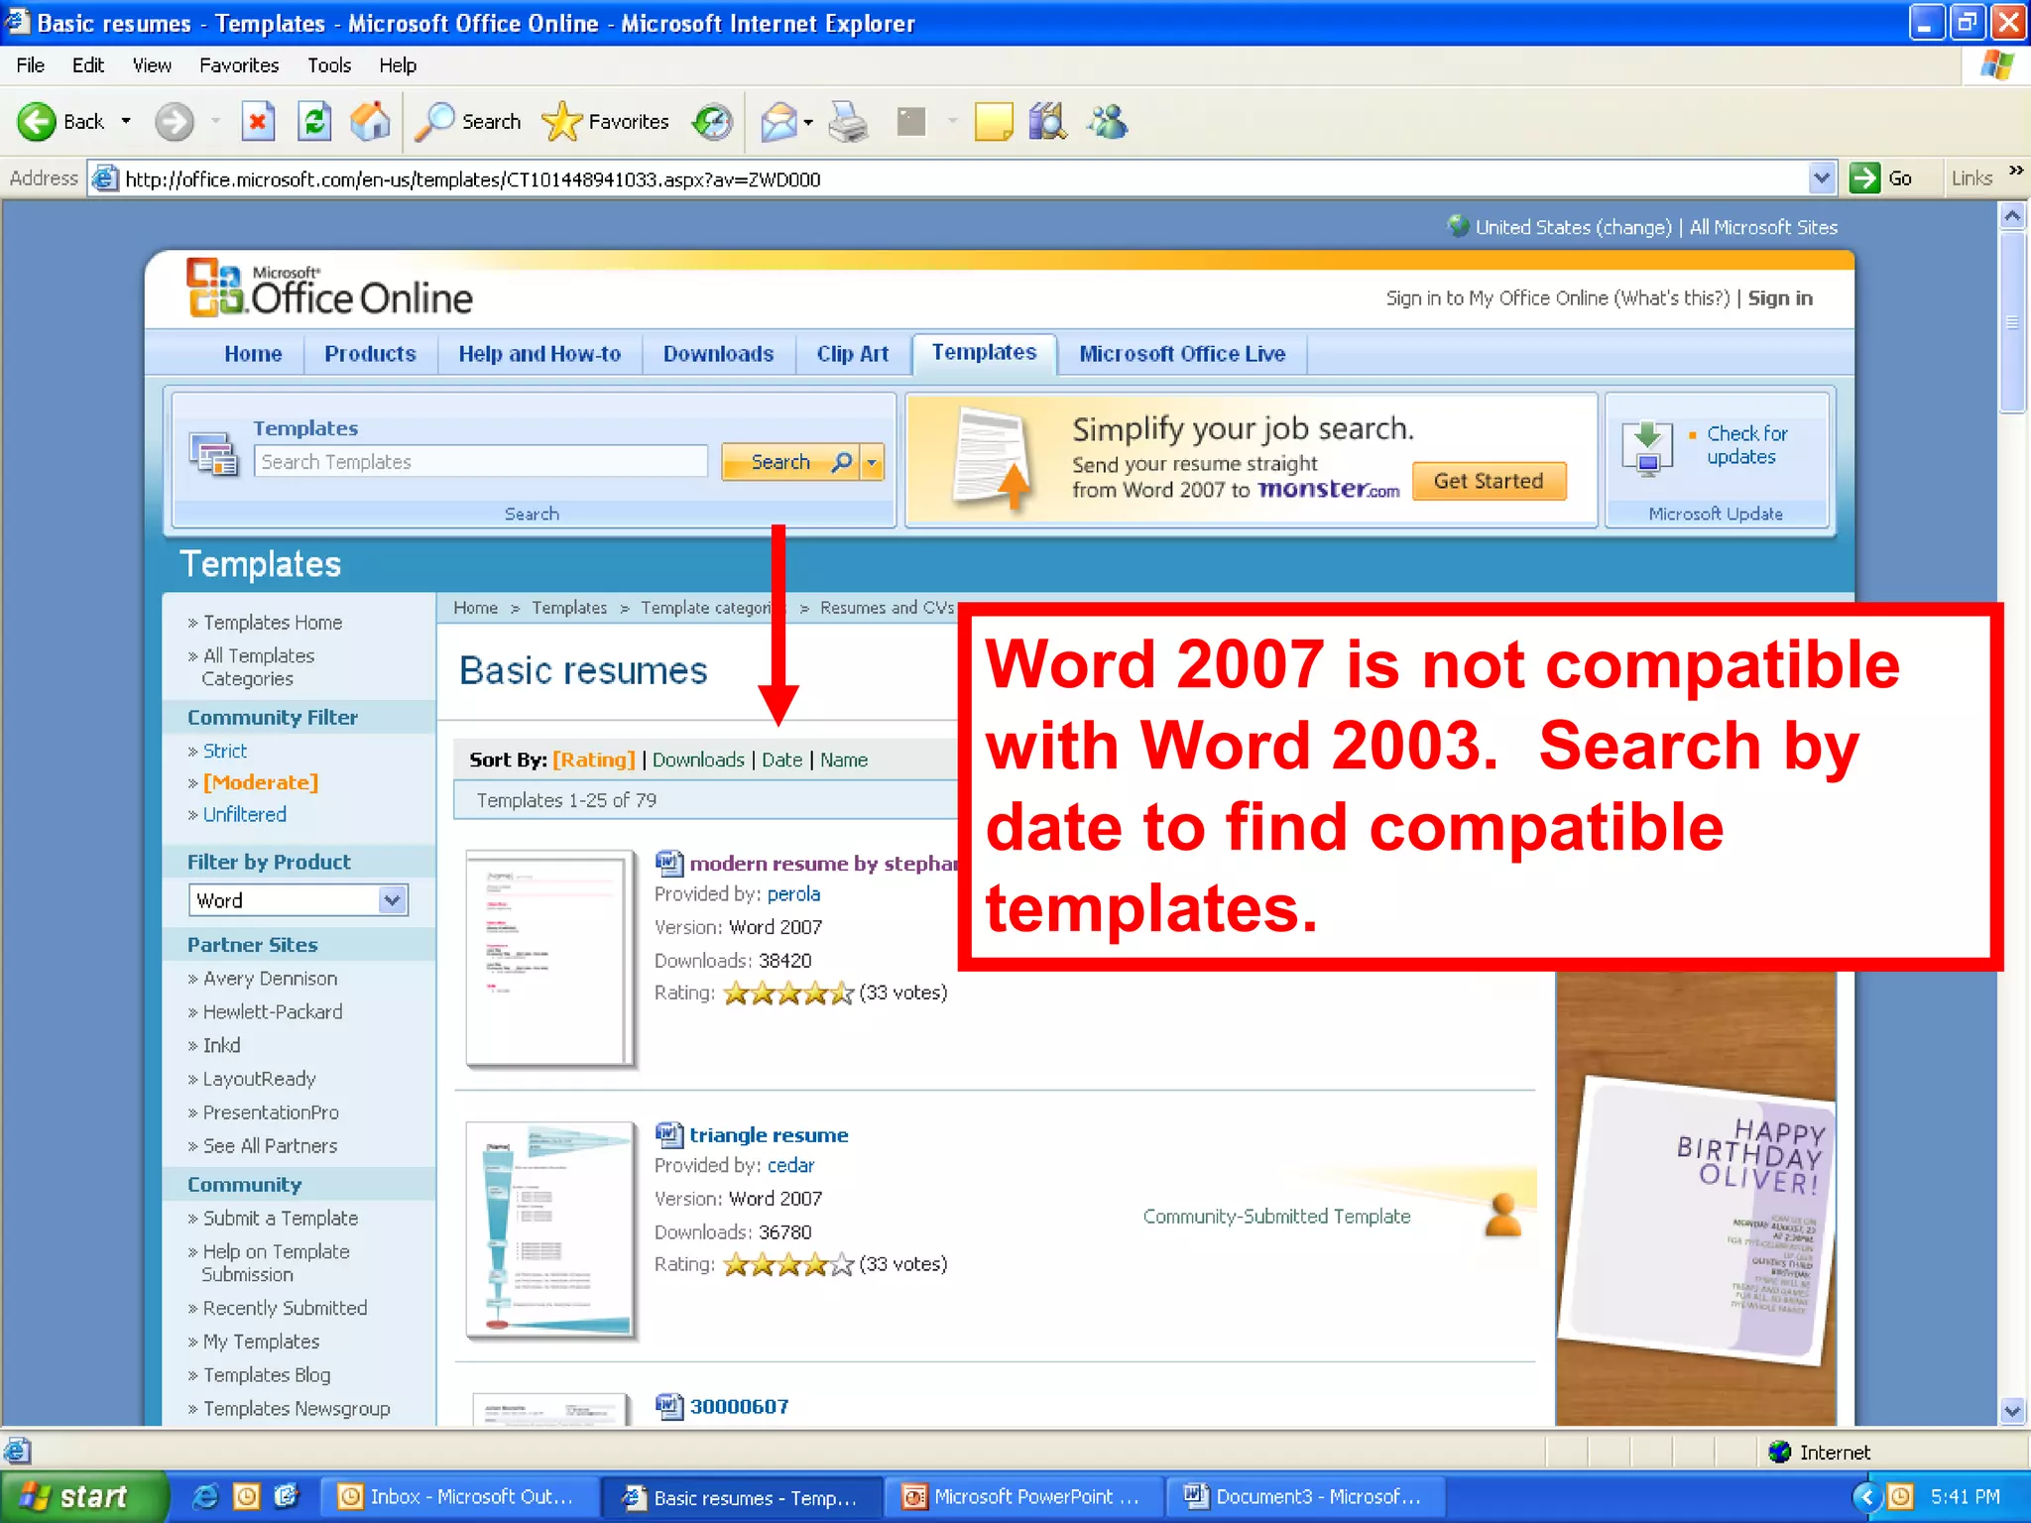The width and height of the screenshot is (2031, 1523).
Task: Click Check for updates link
Action: 1746,445
